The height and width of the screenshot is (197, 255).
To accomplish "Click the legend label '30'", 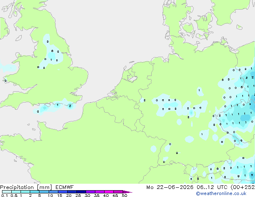I will point(87,195).
